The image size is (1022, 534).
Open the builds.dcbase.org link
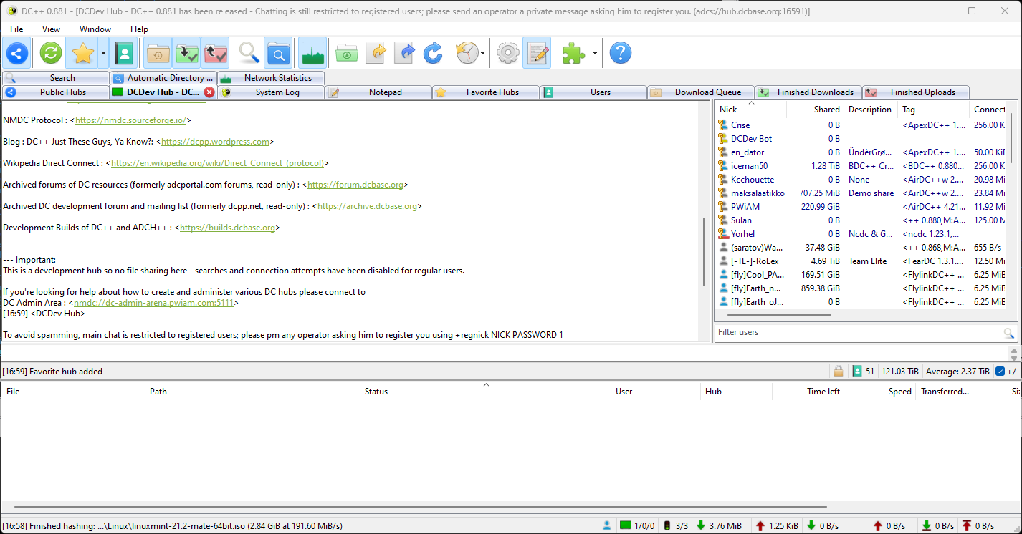(227, 228)
